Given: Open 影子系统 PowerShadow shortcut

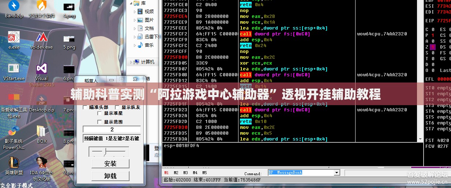Looking at the screenshot, I should click(14, 138).
